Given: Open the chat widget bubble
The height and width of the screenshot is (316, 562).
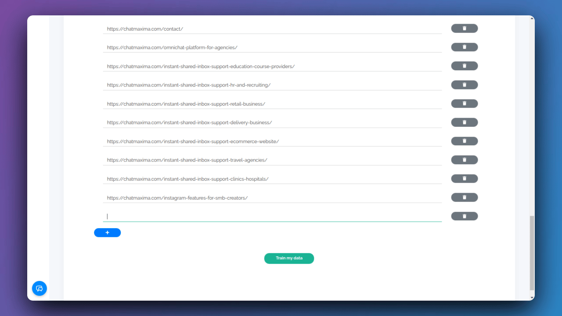Looking at the screenshot, I should coord(40,288).
